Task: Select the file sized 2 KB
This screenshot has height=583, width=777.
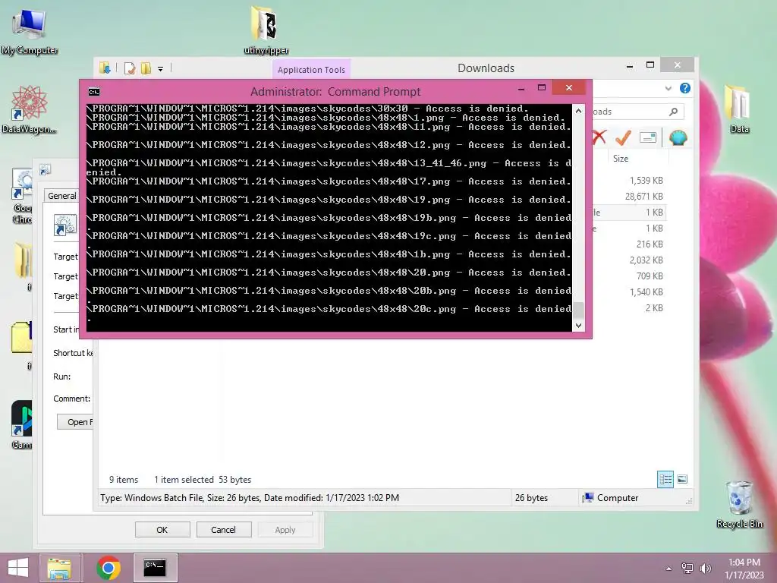Action: coord(654,308)
